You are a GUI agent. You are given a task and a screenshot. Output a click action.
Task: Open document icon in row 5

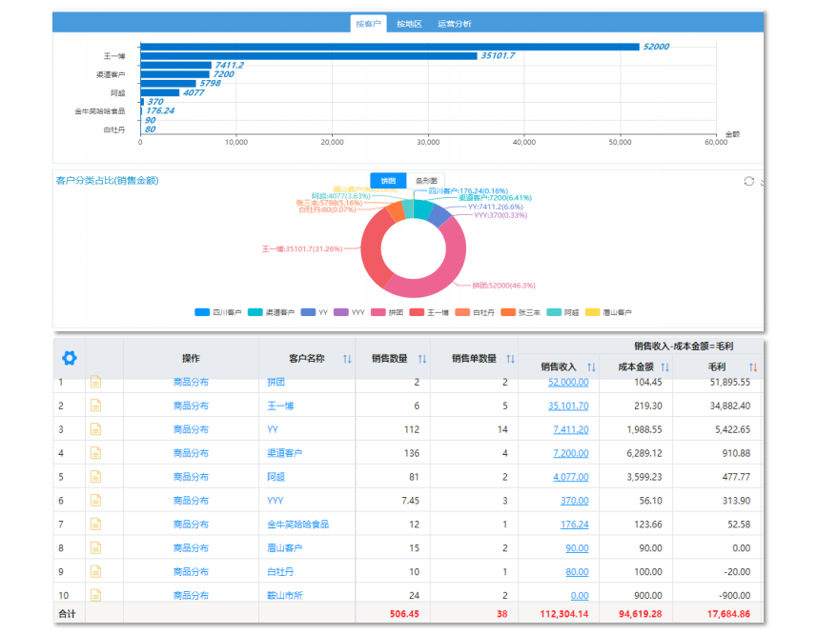[x=95, y=477]
